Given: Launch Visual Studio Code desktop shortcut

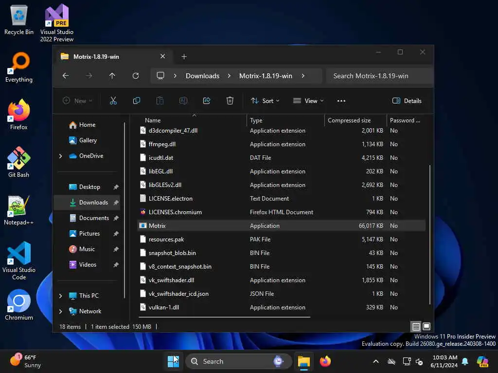Looking at the screenshot, I should (x=19, y=261).
